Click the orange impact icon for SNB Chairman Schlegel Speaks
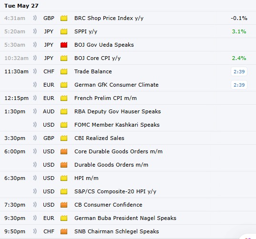256x239 pixels. [64, 231]
